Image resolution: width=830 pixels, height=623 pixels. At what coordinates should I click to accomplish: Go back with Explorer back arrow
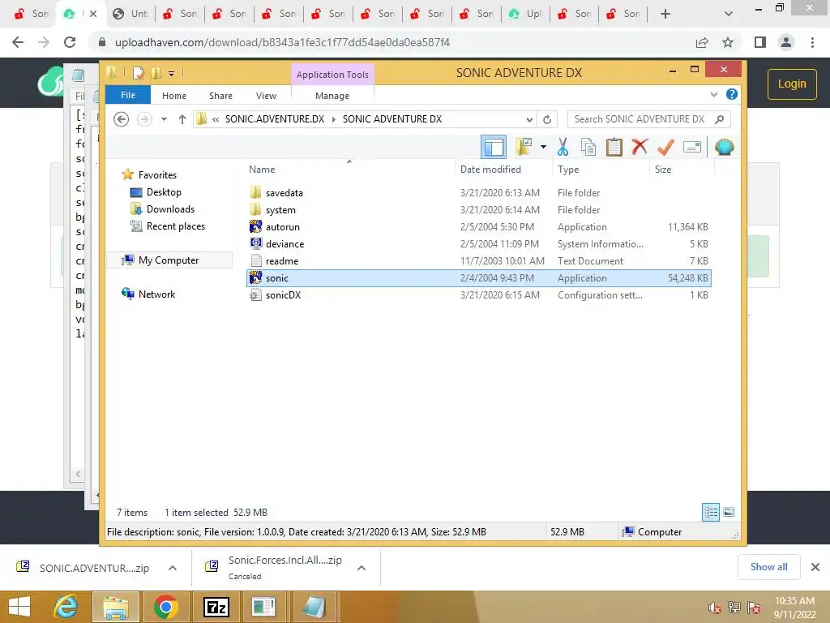click(x=122, y=119)
